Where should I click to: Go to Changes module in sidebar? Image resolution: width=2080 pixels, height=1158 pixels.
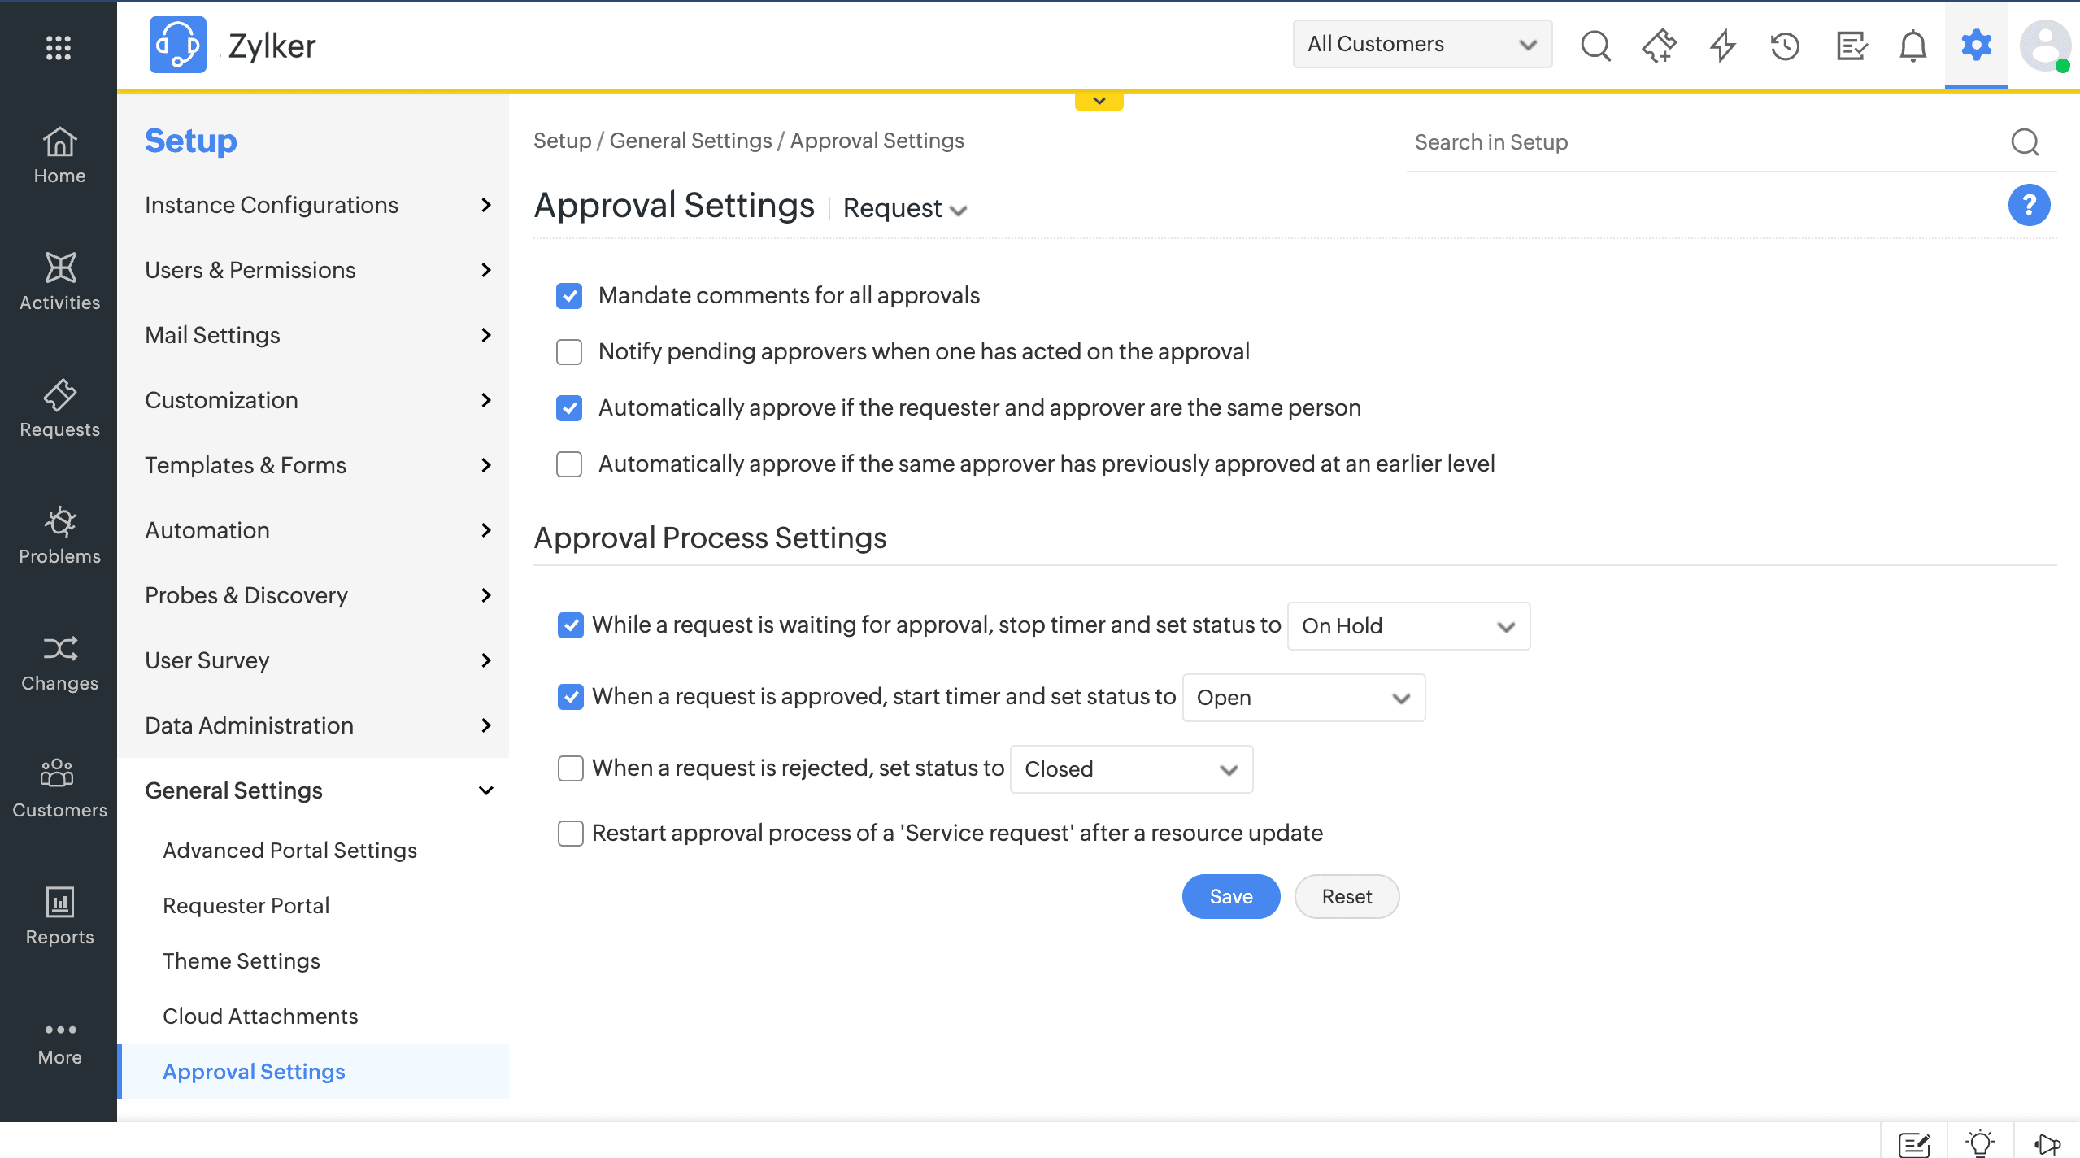tap(59, 662)
